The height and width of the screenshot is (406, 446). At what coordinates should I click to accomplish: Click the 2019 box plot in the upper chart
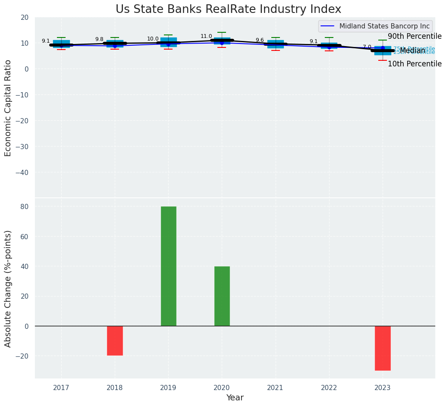click(168, 42)
